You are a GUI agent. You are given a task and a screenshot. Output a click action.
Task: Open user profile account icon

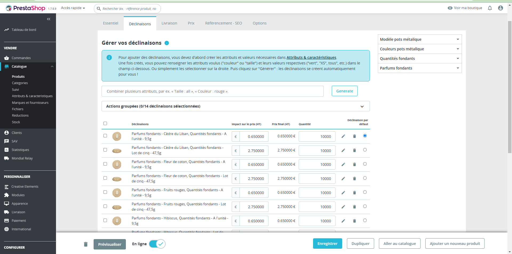point(501,8)
